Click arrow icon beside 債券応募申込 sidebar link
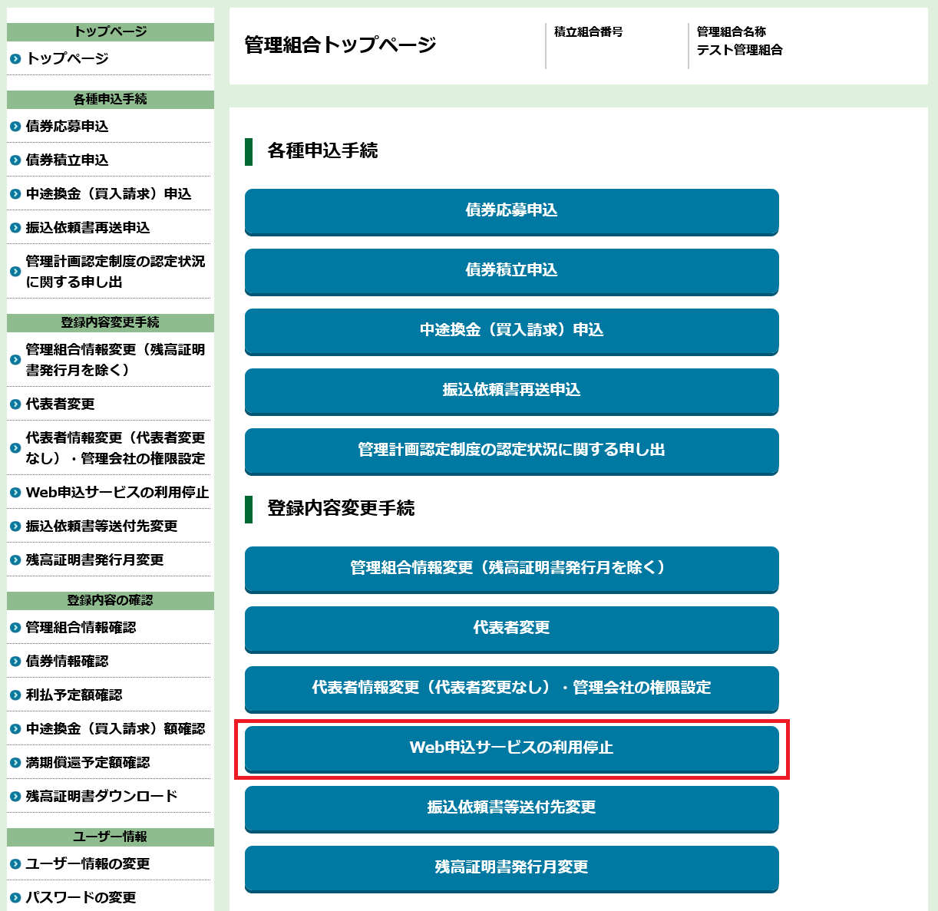This screenshot has height=911, width=938. coord(15,126)
